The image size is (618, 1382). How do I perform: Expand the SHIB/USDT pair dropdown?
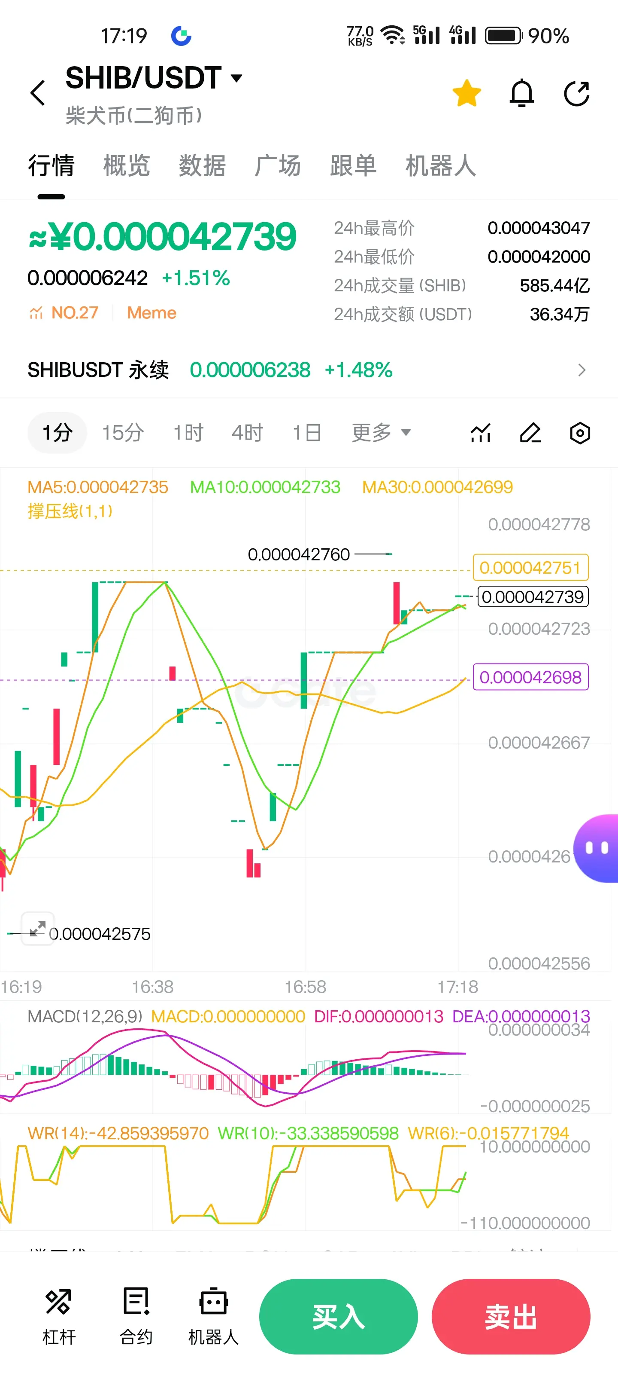[236, 78]
